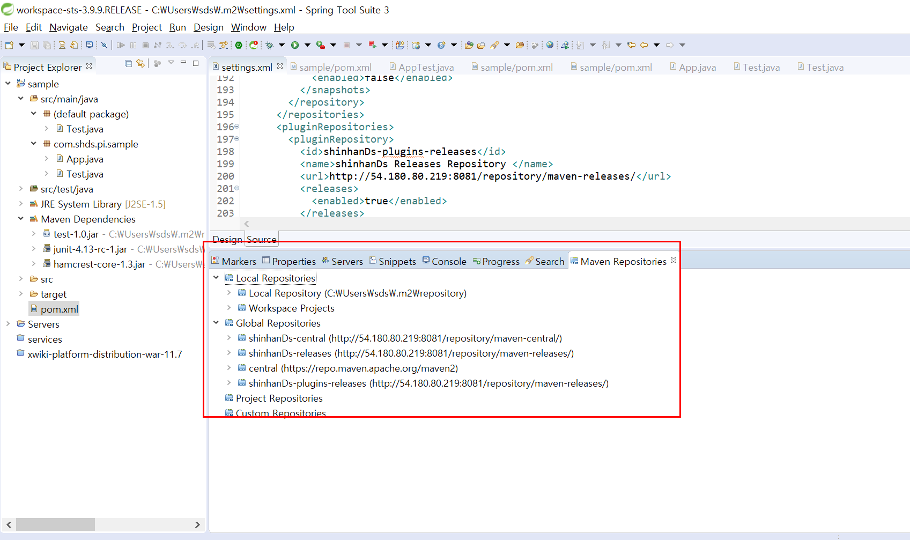Image resolution: width=910 pixels, height=540 pixels.
Task: Close the settings.xml editor tab
Action: click(x=280, y=66)
